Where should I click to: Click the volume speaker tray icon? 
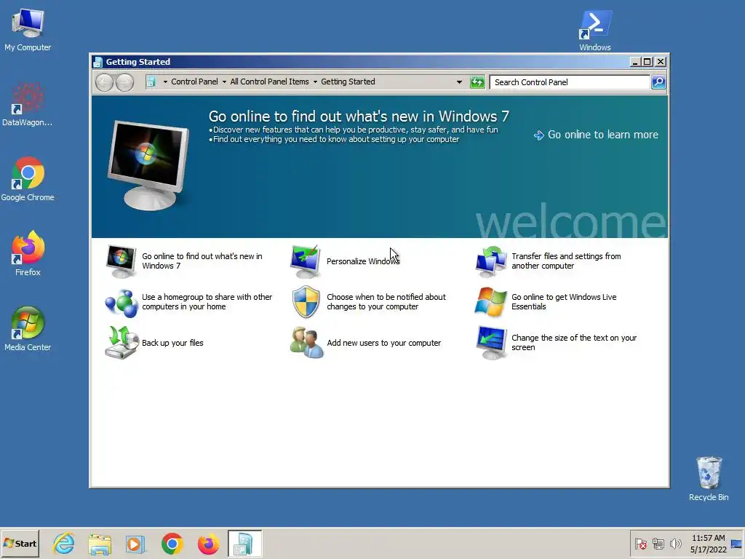pos(675,544)
